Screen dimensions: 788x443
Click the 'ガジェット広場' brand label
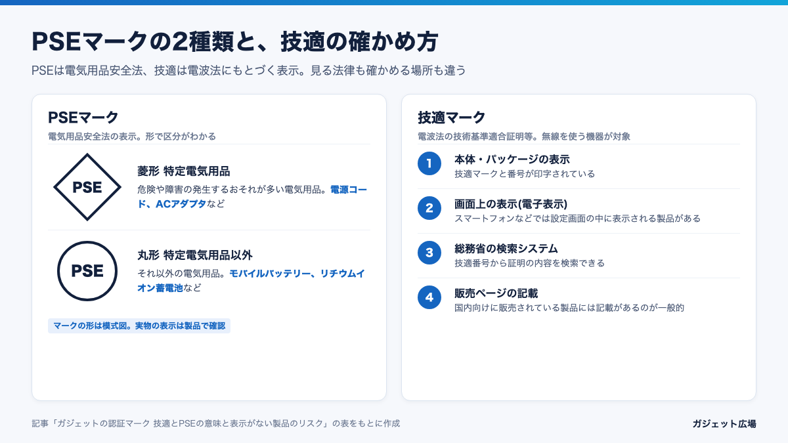pos(724,424)
